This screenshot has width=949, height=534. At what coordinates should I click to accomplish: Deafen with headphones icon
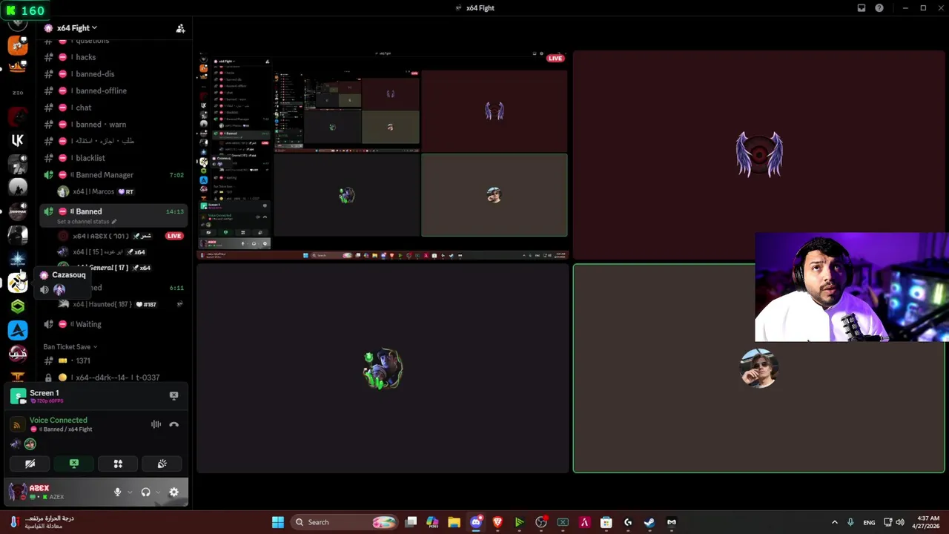click(145, 492)
